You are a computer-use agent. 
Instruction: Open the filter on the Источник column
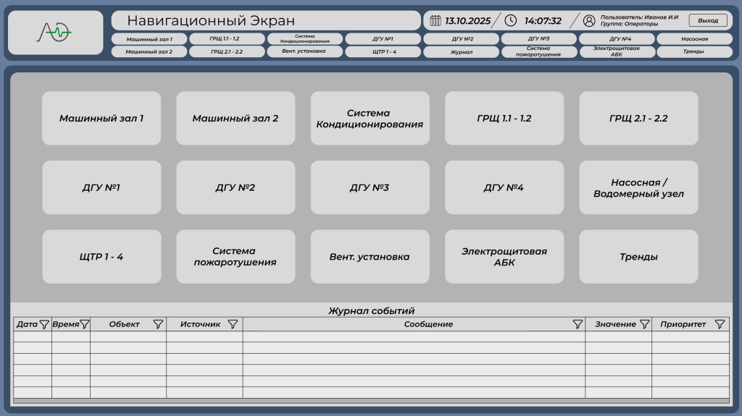(x=233, y=325)
